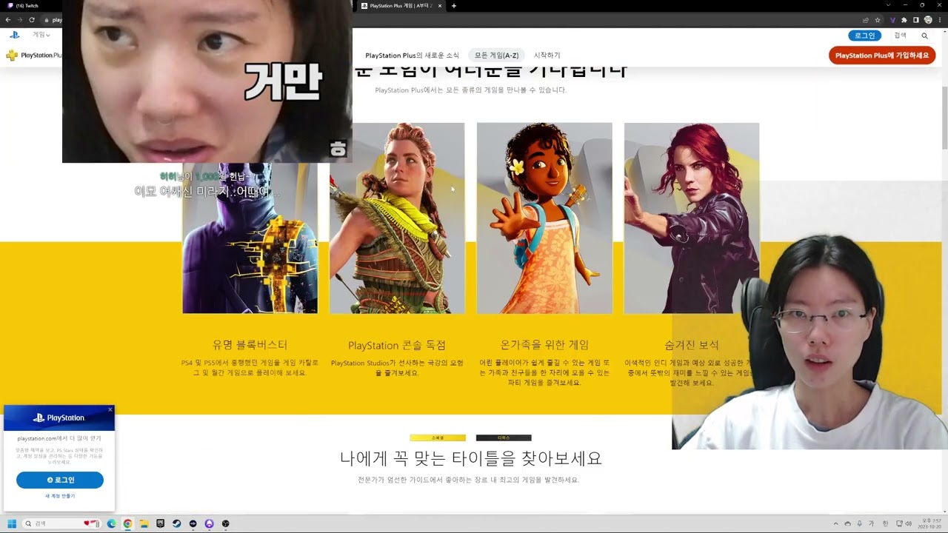Click the 로그인 button in the PlayStation popup
The image size is (948, 533).
59,480
